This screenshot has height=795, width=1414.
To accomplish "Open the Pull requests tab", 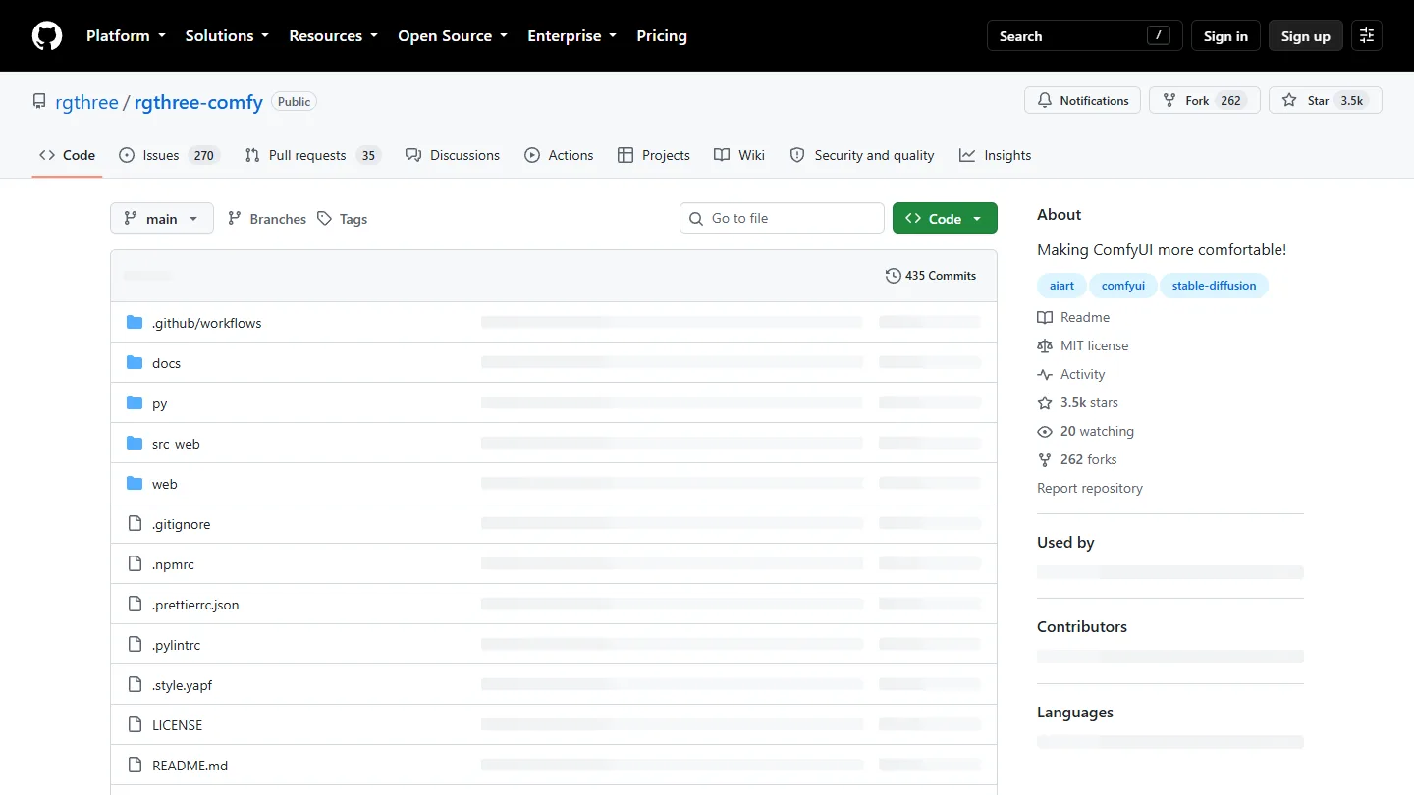I will (312, 155).
